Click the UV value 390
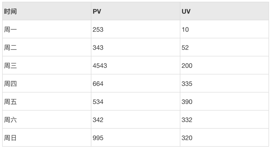Viewport: 271px width, 148px height. pyautogui.click(x=187, y=102)
